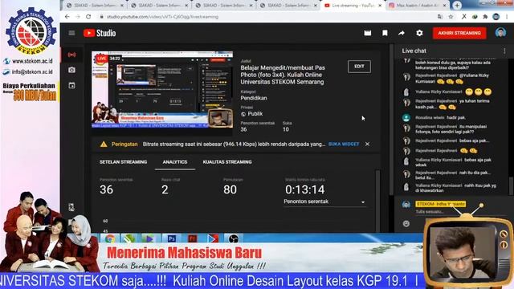Click the 'bebas aja pak...' chat message

[452, 141]
